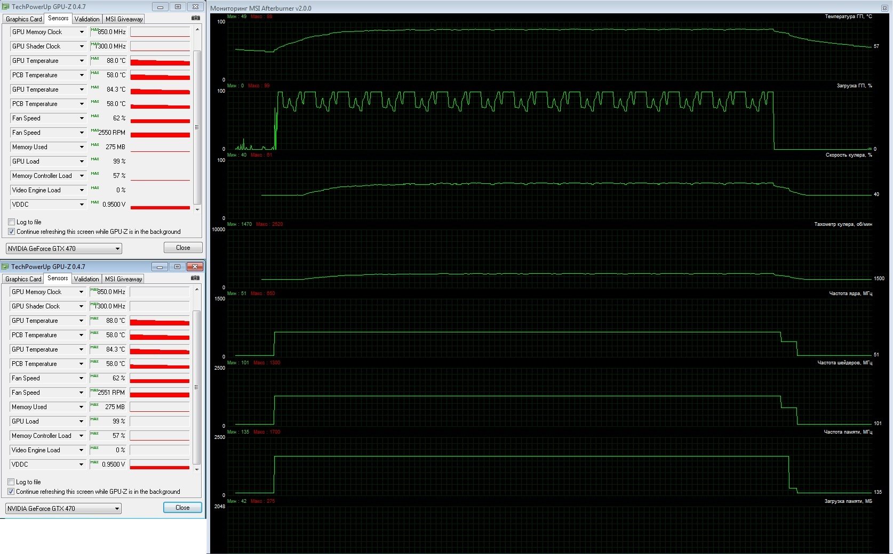Switch to Validation tab in upper GPU-Z window
The height and width of the screenshot is (554, 893).
pos(87,19)
